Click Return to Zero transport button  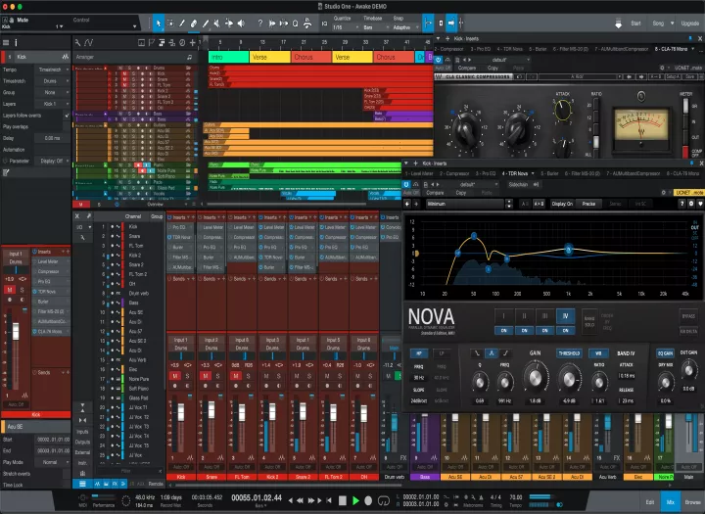(329, 500)
